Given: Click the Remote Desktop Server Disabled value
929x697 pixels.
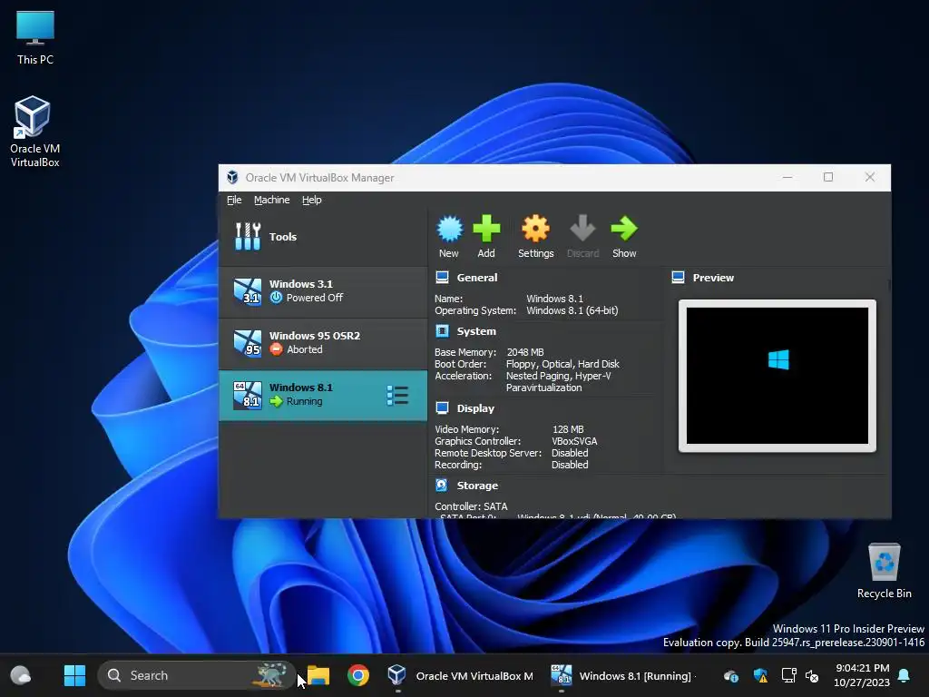Looking at the screenshot, I should 570,453.
